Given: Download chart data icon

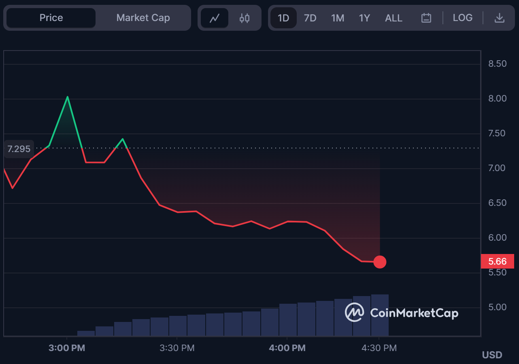Looking at the screenshot, I should [x=500, y=18].
